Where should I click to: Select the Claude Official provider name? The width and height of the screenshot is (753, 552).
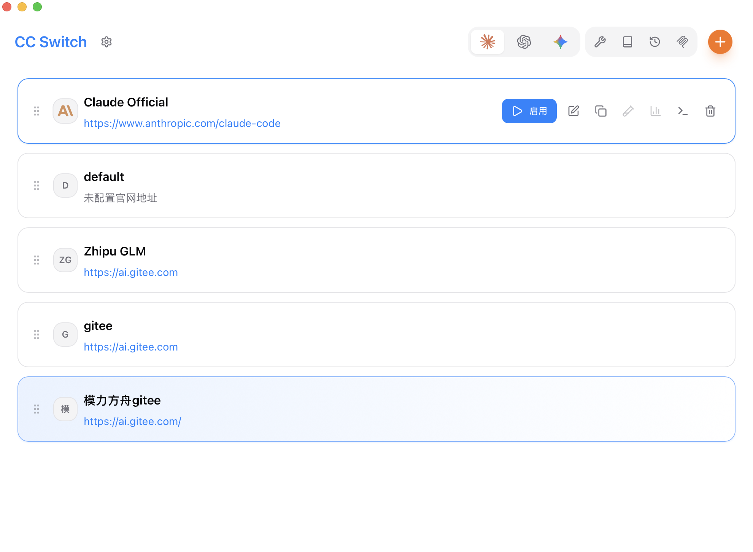click(x=126, y=102)
